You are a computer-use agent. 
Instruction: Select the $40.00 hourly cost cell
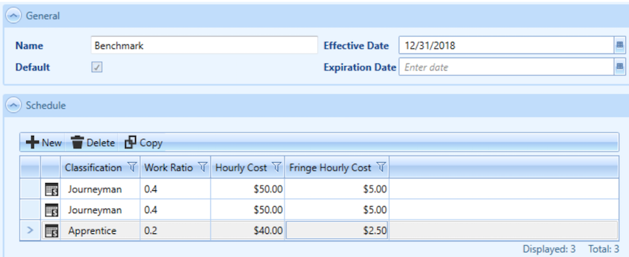tap(248, 231)
